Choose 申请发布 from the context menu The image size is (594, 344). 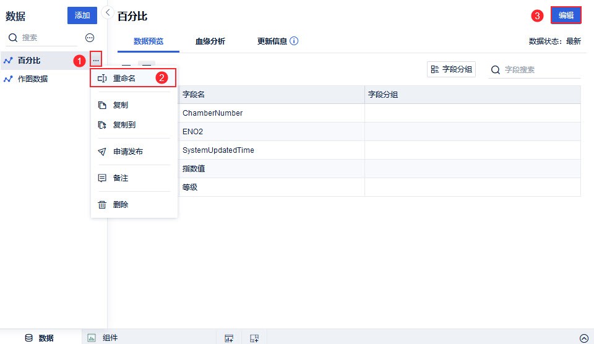pos(127,152)
